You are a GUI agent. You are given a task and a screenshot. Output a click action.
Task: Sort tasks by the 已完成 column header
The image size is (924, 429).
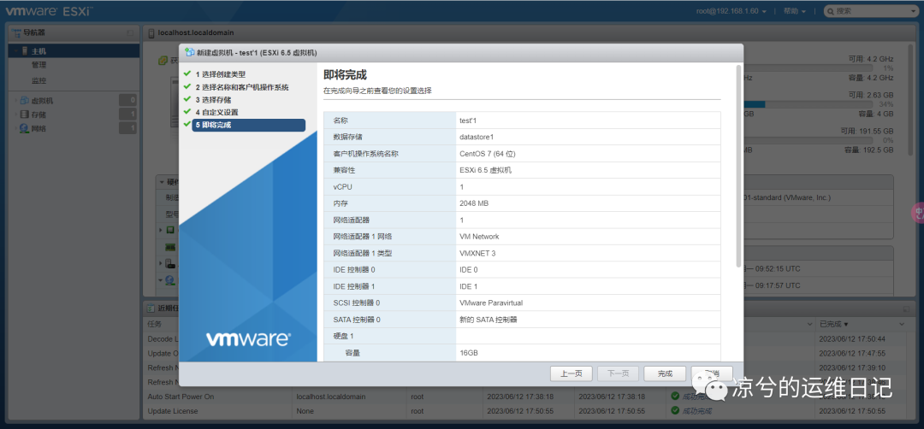(x=834, y=325)
